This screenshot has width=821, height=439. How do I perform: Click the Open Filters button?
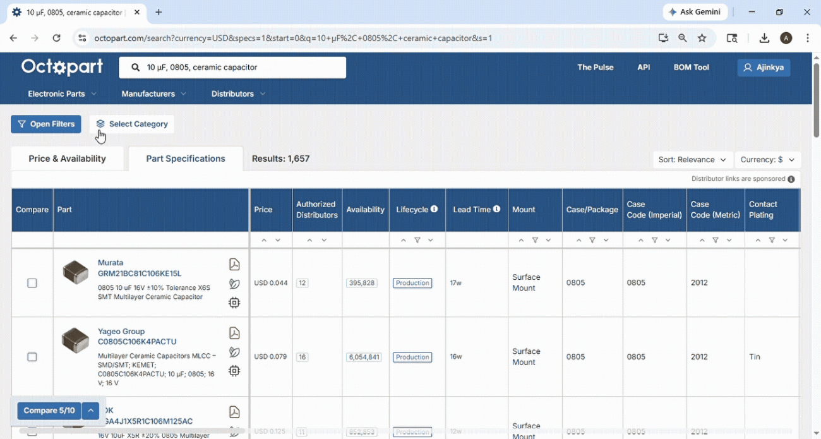46,124
